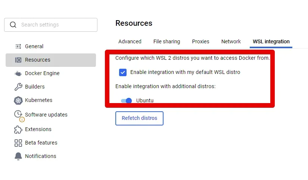Screen dimensions: 308x180
Task: Click the Extensions puzzle piece icon
Action: tap(18, 130)
